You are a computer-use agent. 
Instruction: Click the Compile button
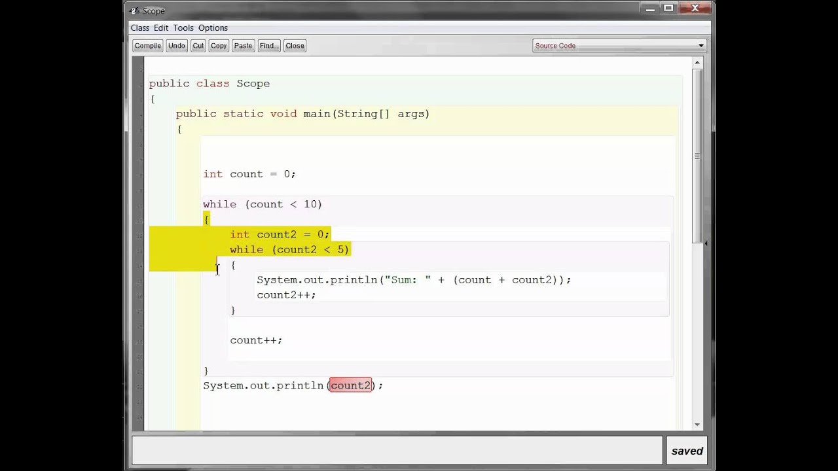pos(147,46)
